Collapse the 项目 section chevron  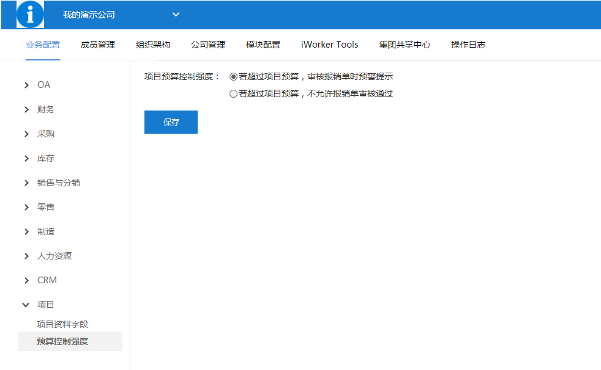[26, 305]
